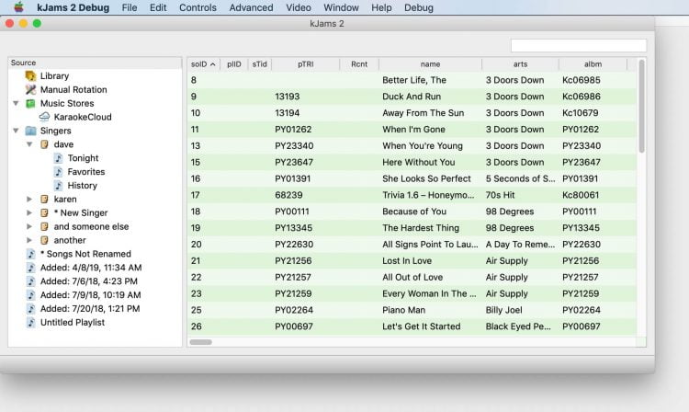Click the Added: 7/6/18, 4:23 PM playlist icon
The width and height of the screenshot is (689, 412).
coord(30,281)
